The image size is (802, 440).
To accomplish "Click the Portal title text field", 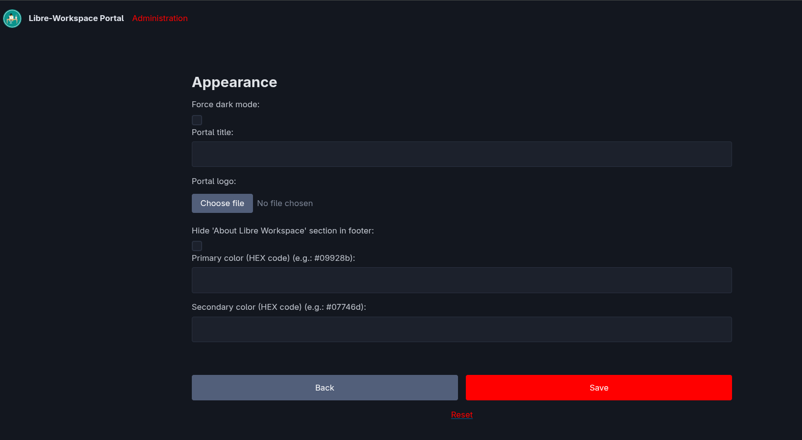I will point(461,154).
